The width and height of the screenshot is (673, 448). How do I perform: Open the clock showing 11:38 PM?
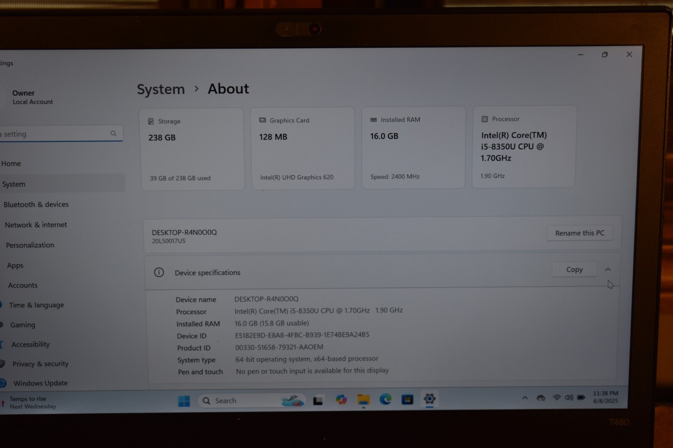coord(606,397)
